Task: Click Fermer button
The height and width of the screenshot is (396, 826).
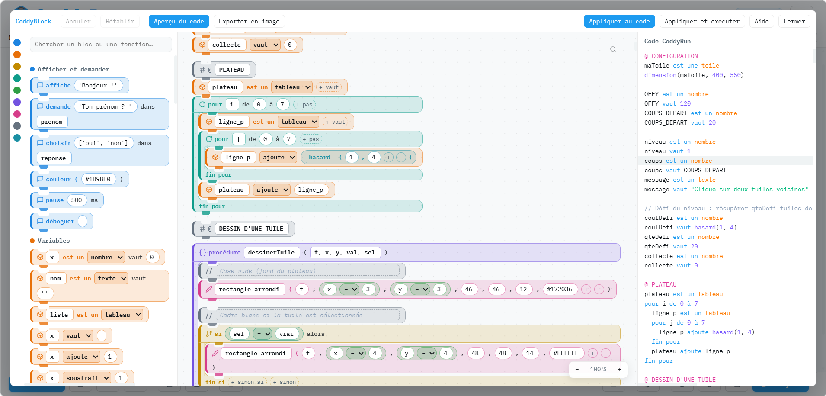Action: pyautogui.click(x=794, y=21)
